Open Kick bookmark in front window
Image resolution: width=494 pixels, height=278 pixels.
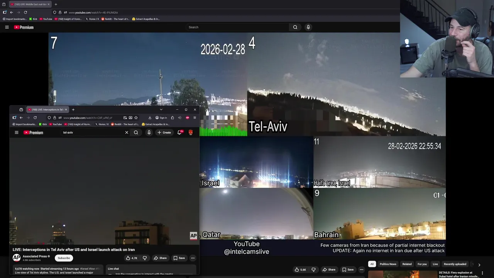pos(43,124)
